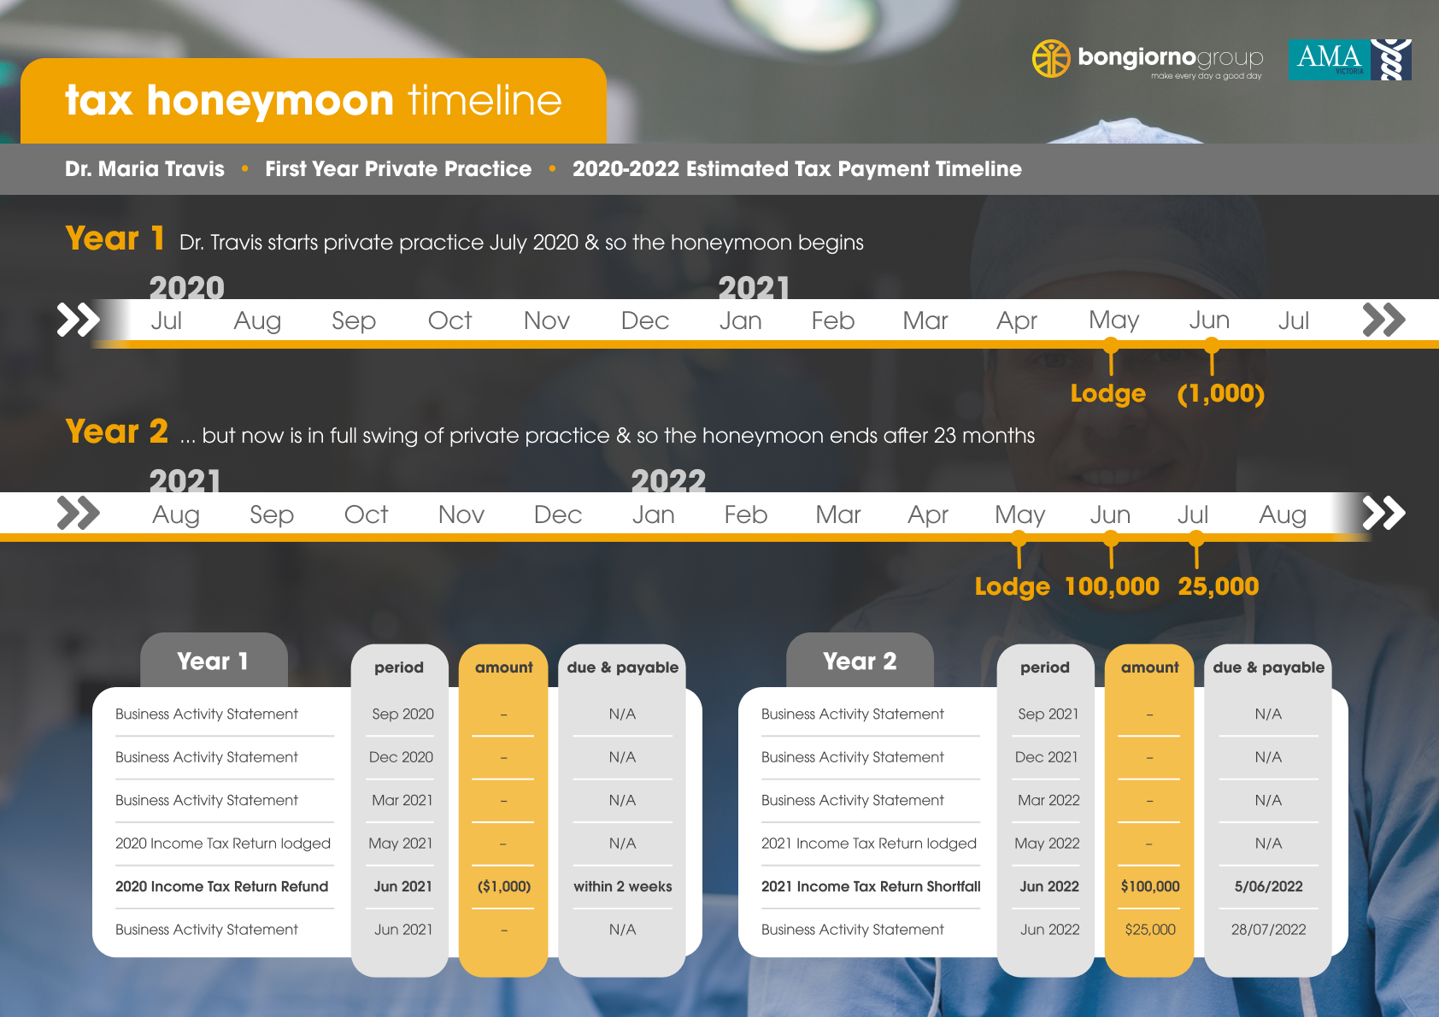
Task: Click the Year 1 table 'period' column header
Action: (x=399, y=667)
